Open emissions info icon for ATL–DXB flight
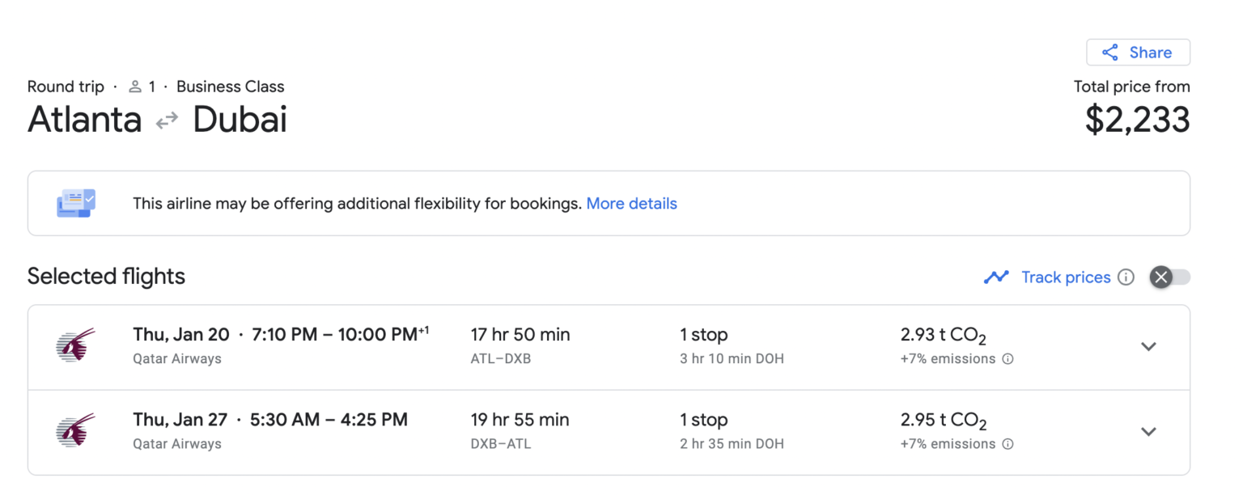The image size is (1243, 495). pyautogui.click(x=1008, y=359)
